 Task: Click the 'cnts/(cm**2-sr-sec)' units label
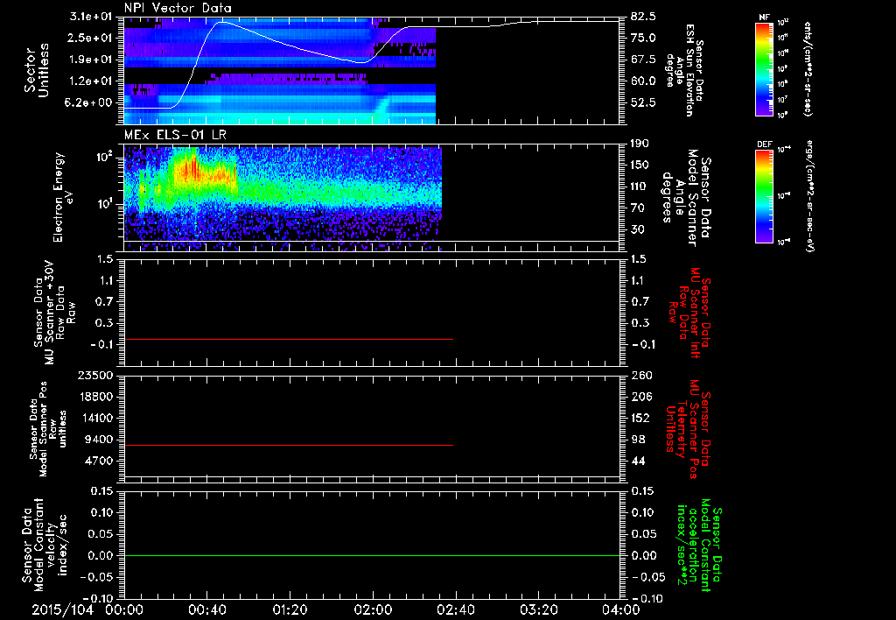point(807,69)
